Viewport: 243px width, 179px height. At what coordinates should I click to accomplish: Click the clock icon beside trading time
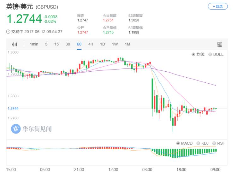9,32
